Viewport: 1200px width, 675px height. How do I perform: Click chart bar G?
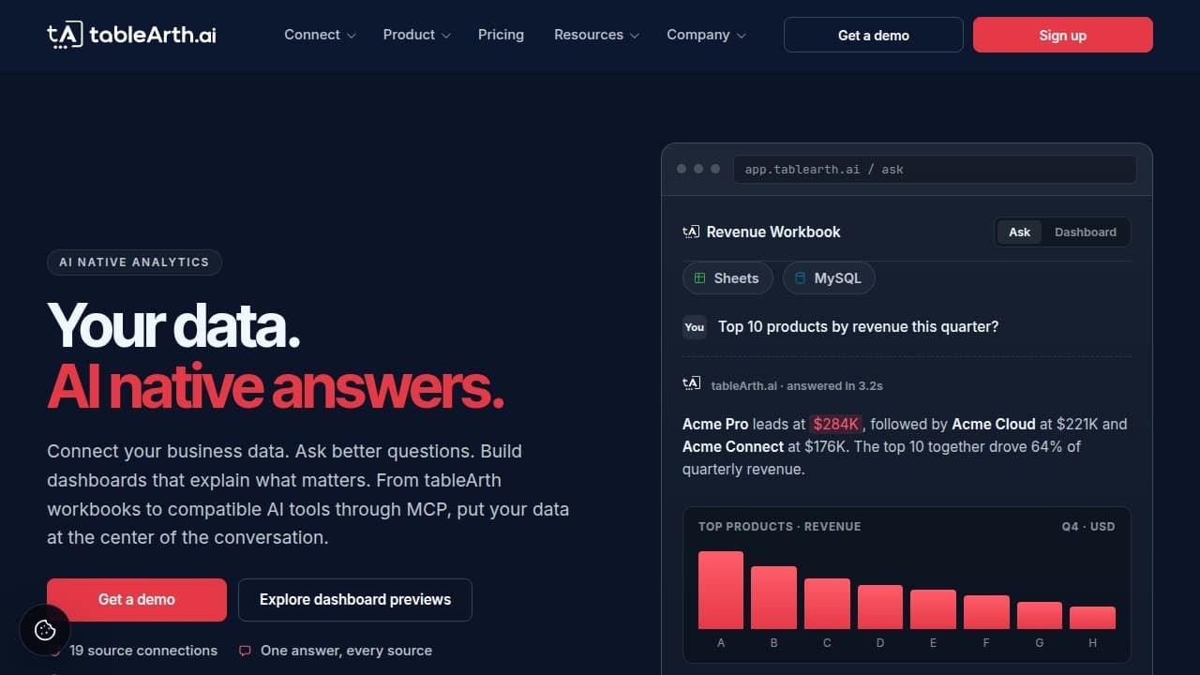tap(1040, 615)
